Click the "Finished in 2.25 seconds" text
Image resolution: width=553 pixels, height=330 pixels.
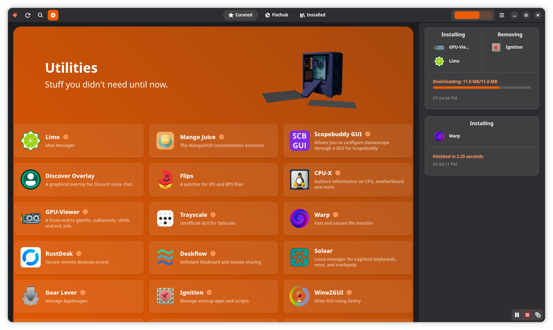(x=458, y=156)
